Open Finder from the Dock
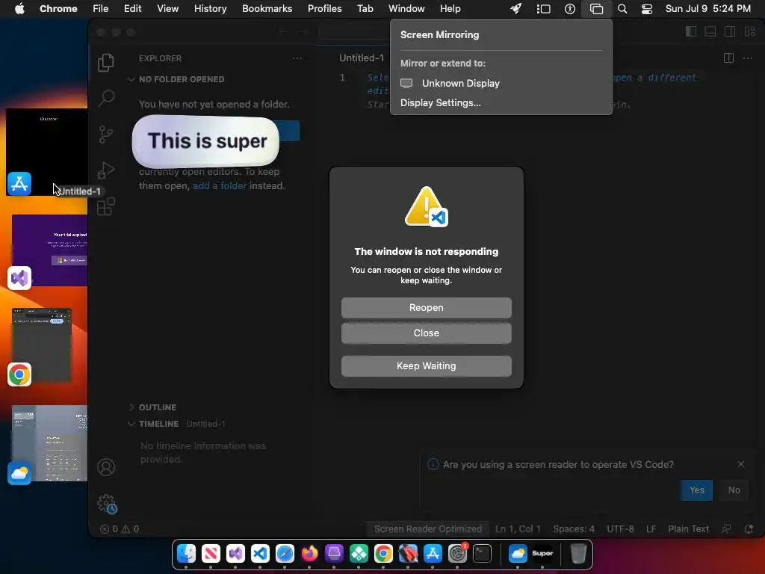 coord(186,554)
